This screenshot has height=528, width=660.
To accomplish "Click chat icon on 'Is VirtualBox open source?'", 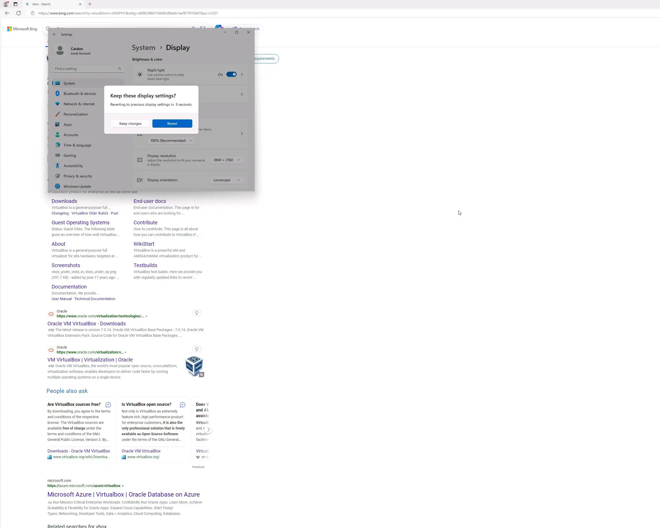I will 183,405.
